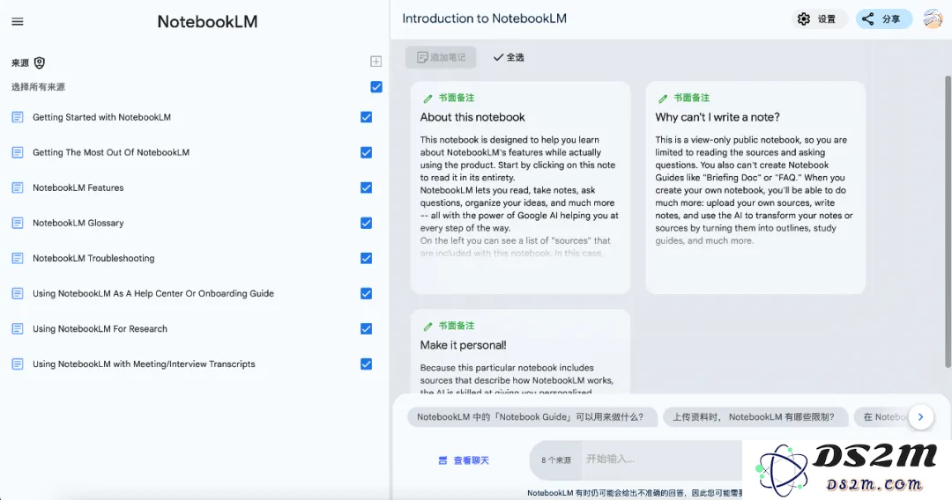The height and width of the screenshot is (500, 952).
Task: Add a new source with plus icon
Action: [x=376, y=62]
